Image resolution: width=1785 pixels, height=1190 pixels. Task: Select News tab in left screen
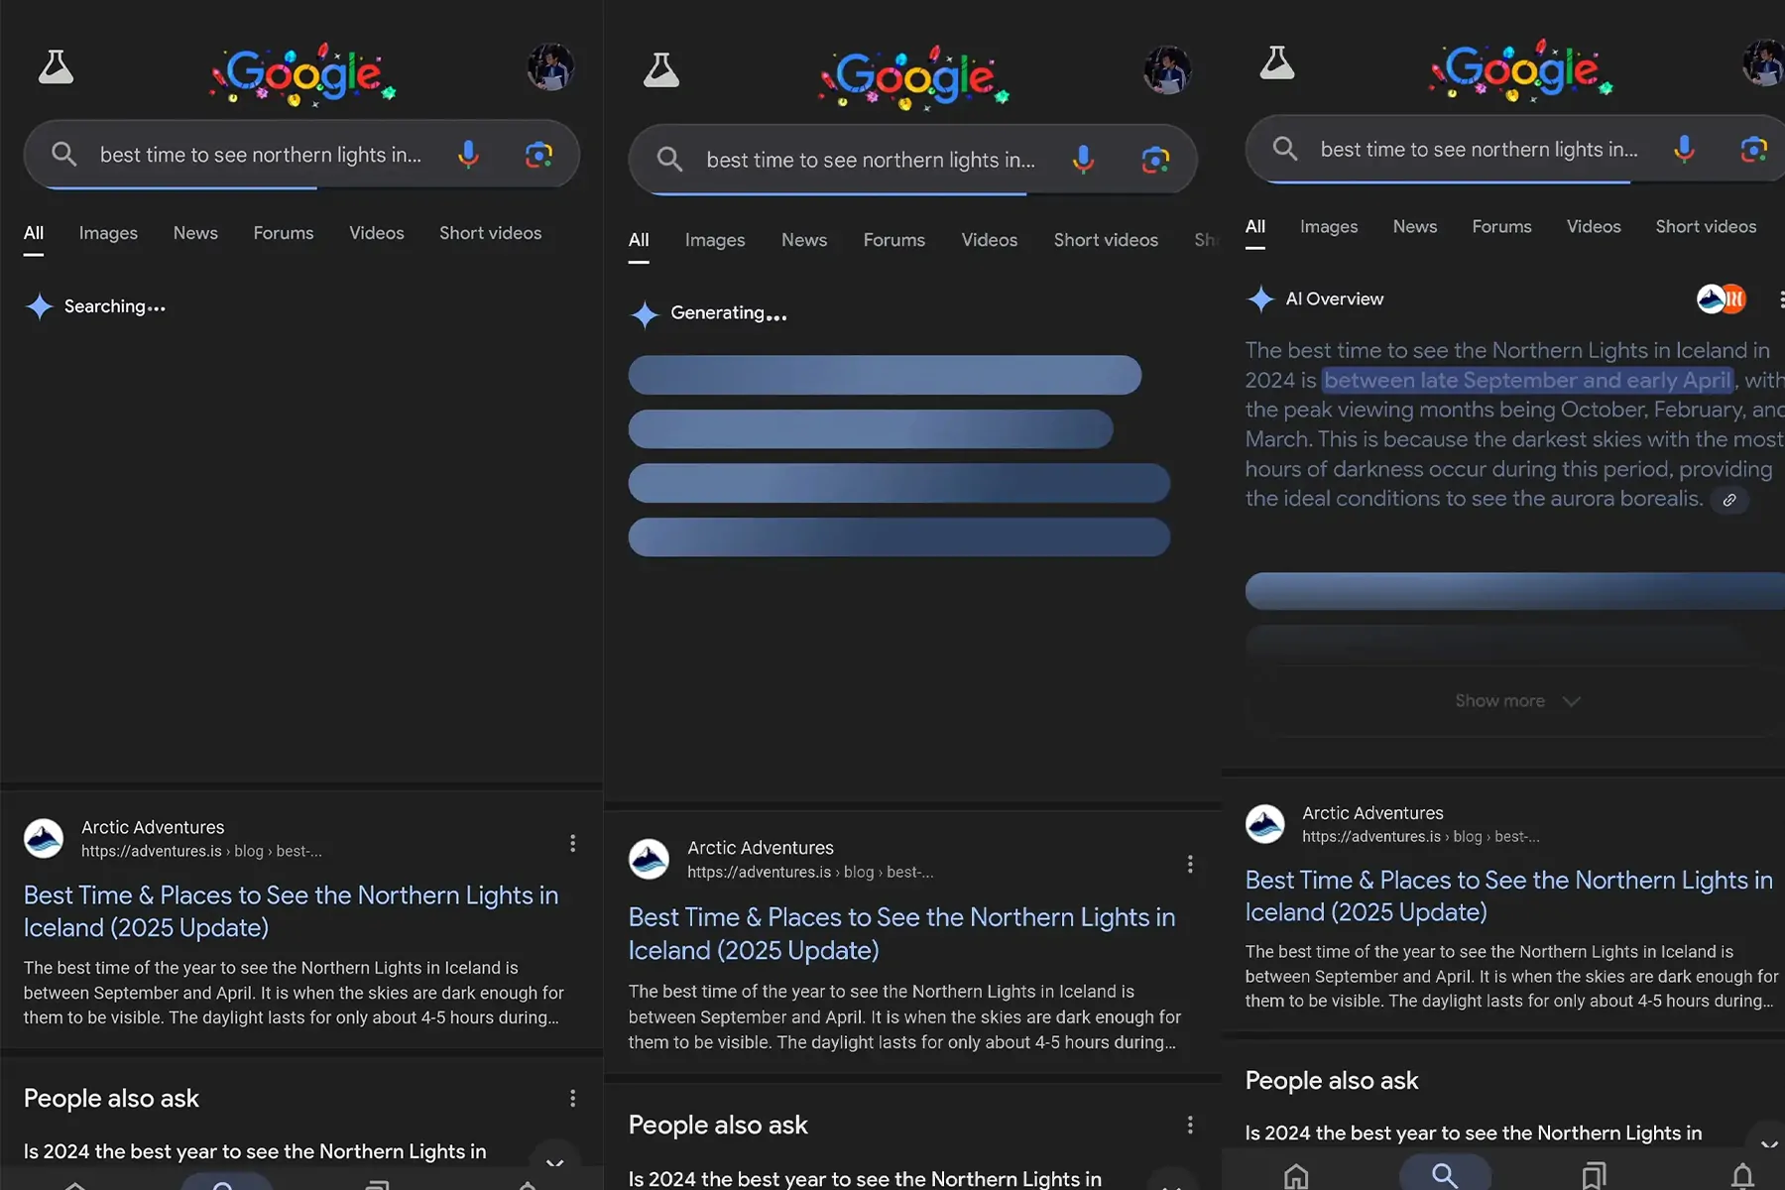click(195, 233)
